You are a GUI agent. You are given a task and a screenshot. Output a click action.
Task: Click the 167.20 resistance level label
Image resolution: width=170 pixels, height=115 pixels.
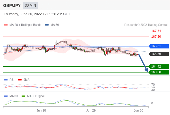[156, 37]
